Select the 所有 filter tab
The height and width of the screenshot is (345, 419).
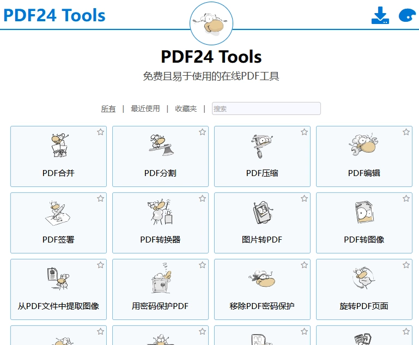(x=108, y=108)
